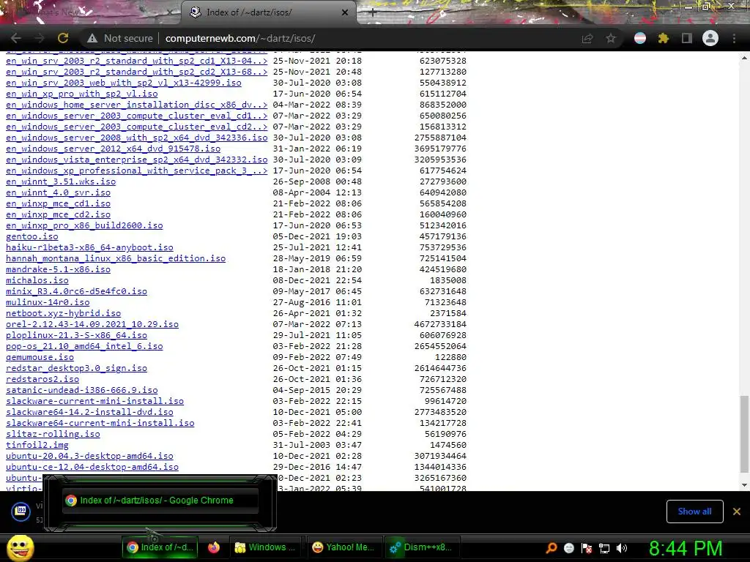The image size is (750, 562).
Task: Open the network tray icon
Action: coord(604,548)
